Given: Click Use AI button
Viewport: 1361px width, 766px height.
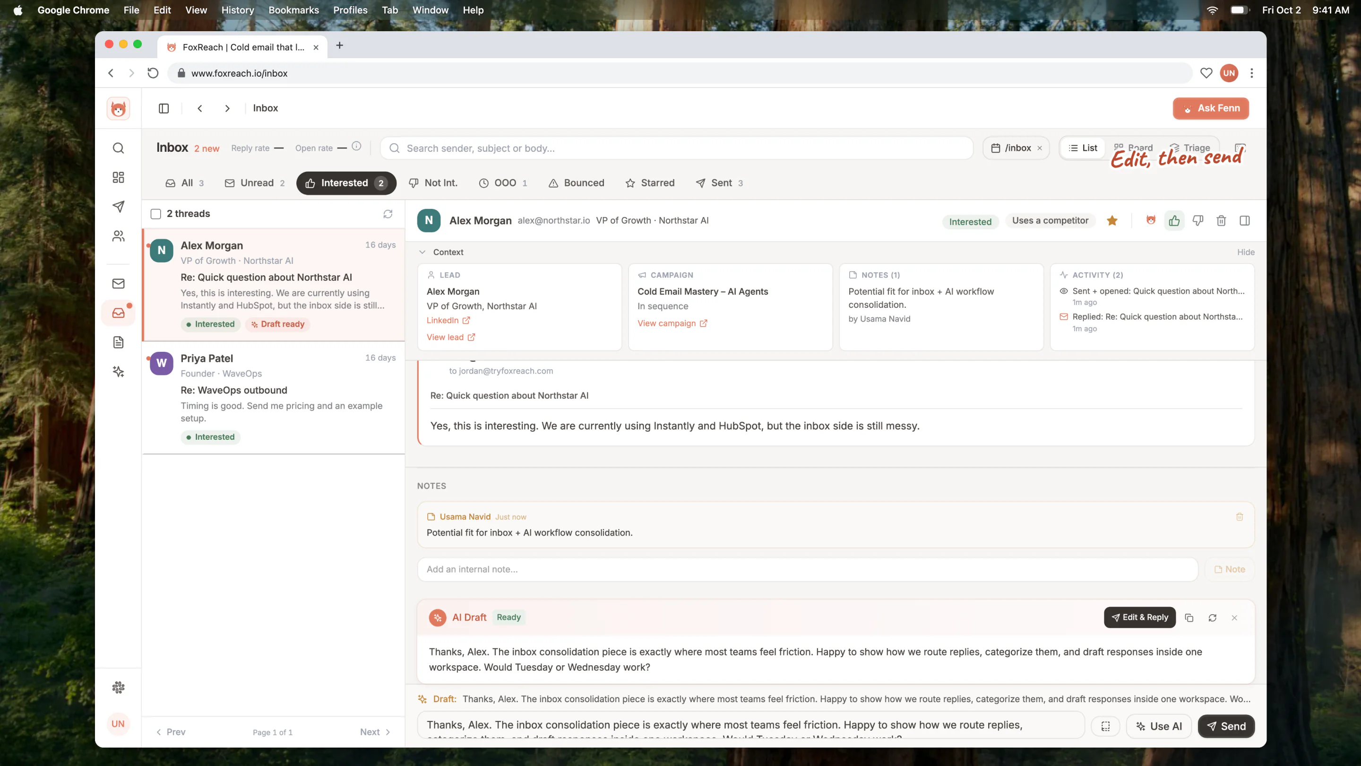Looking at the screenshot, I should [1159, 726].
